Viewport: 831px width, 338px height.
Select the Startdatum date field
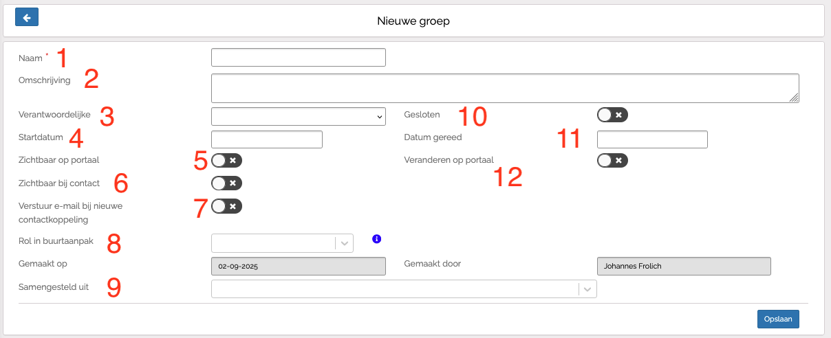tap(266, 139)
